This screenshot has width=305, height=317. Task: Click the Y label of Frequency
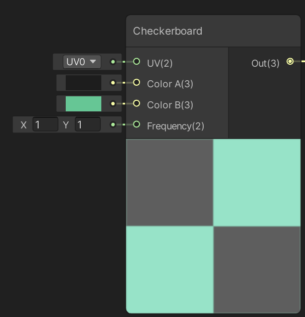click(x=66, y=125)
